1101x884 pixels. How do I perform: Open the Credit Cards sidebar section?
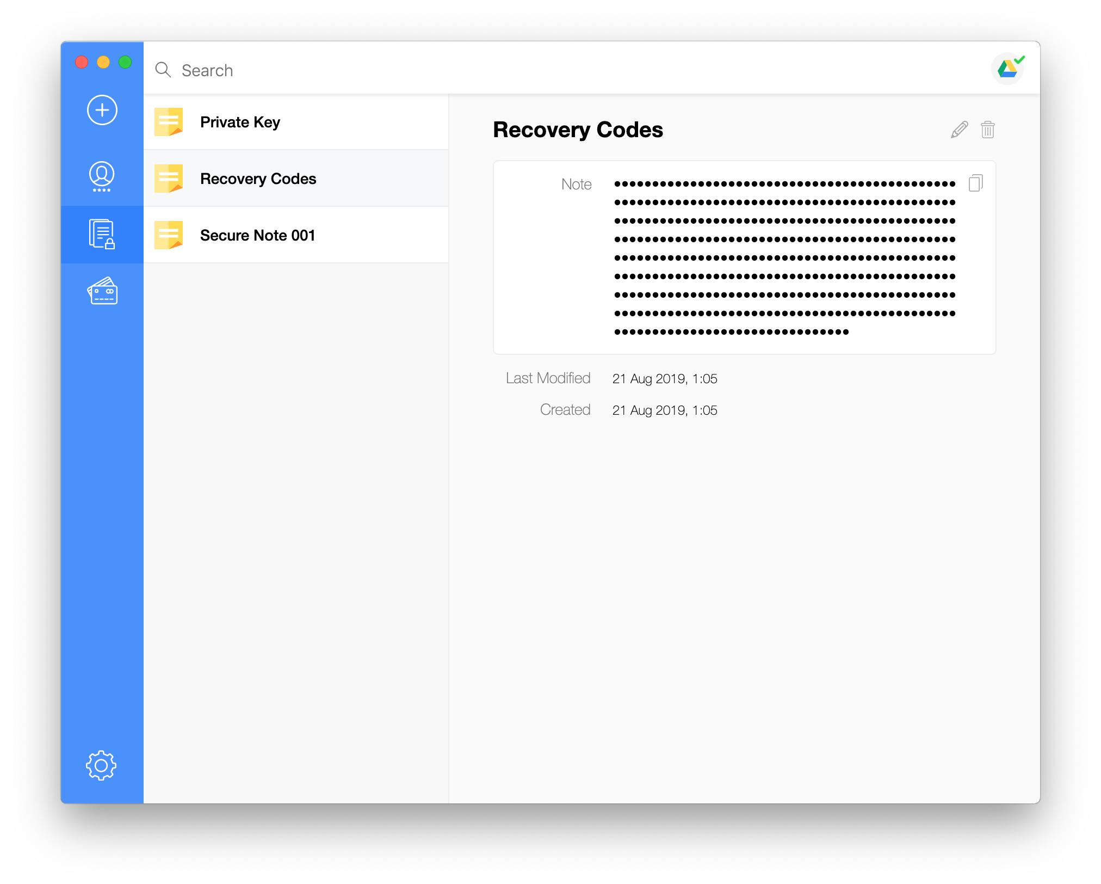pyautogui.click(x=102, y=291)
